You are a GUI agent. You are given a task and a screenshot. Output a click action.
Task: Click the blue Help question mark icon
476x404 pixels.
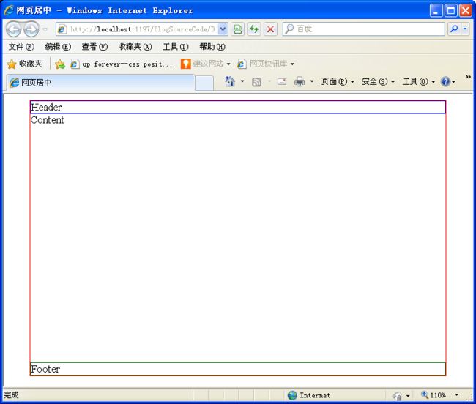[x=445, y=81]
